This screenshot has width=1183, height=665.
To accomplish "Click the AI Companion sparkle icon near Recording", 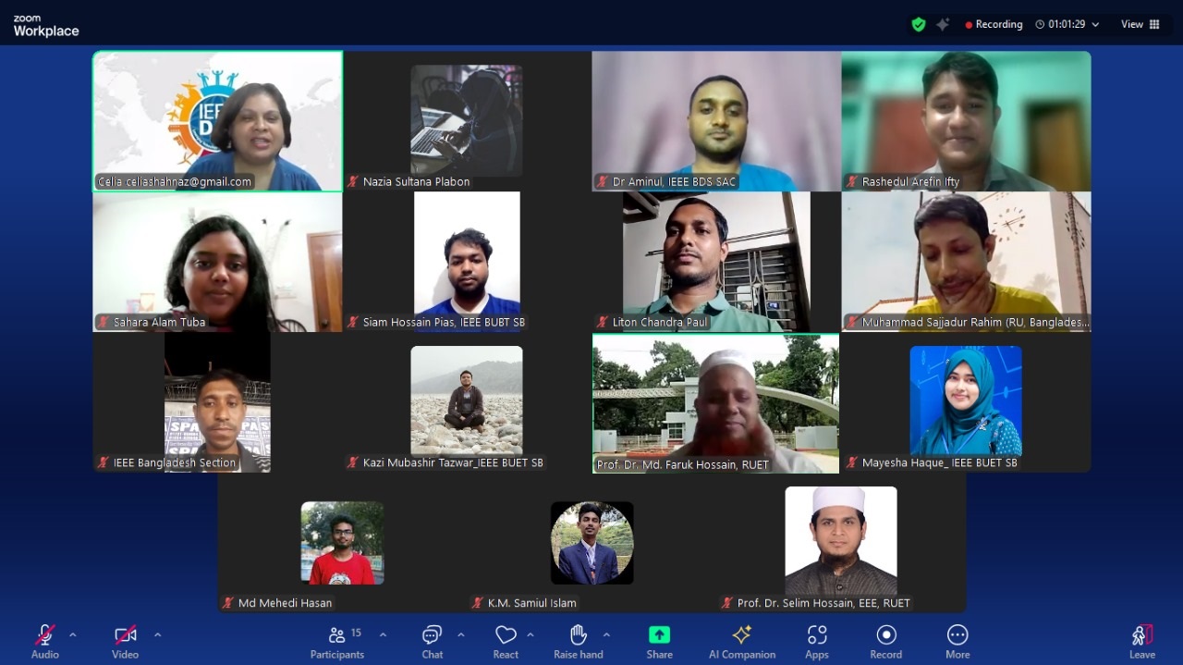I will point(943,25).
